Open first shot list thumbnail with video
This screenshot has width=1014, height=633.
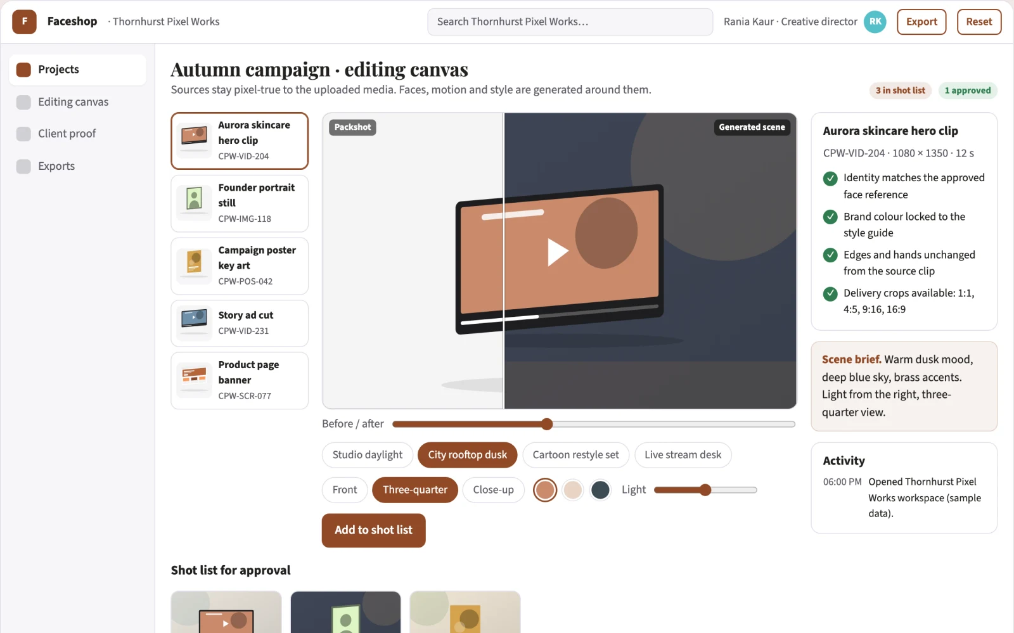[226, 612]
